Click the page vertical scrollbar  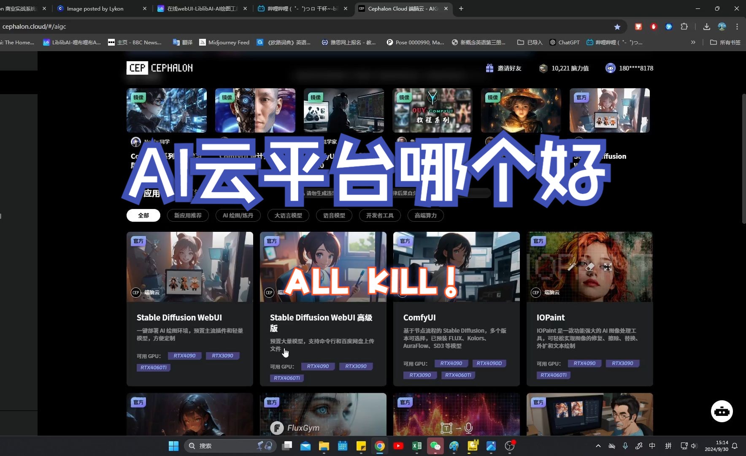[x=743, y=159]
